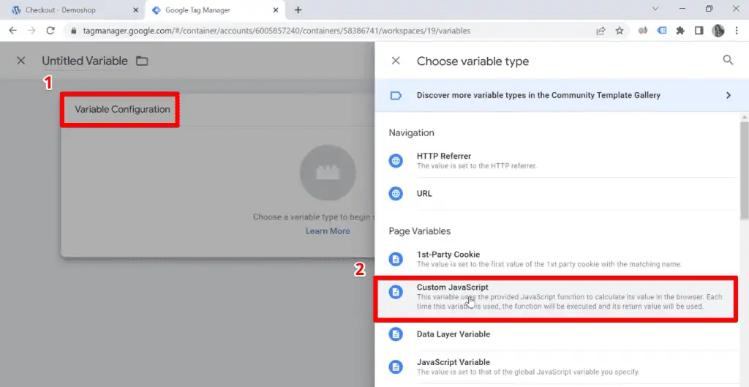Click the variable type placeholder brick icon

click(328, 173)
